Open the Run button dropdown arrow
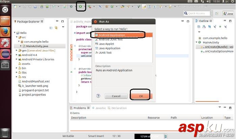The height and width of the screenshot is (139, 236). [85, 7]
